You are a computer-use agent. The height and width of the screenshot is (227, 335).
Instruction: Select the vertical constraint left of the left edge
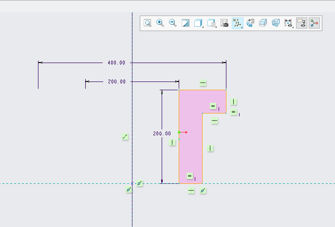[172, 142]
